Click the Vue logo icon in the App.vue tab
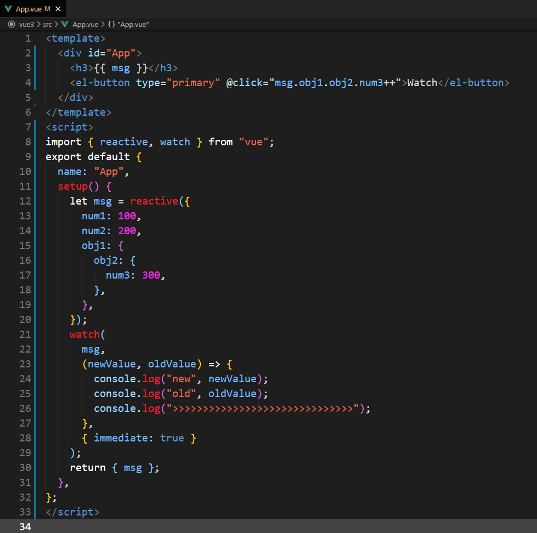This screenshot has height=533, width=537. pos(8,9)
